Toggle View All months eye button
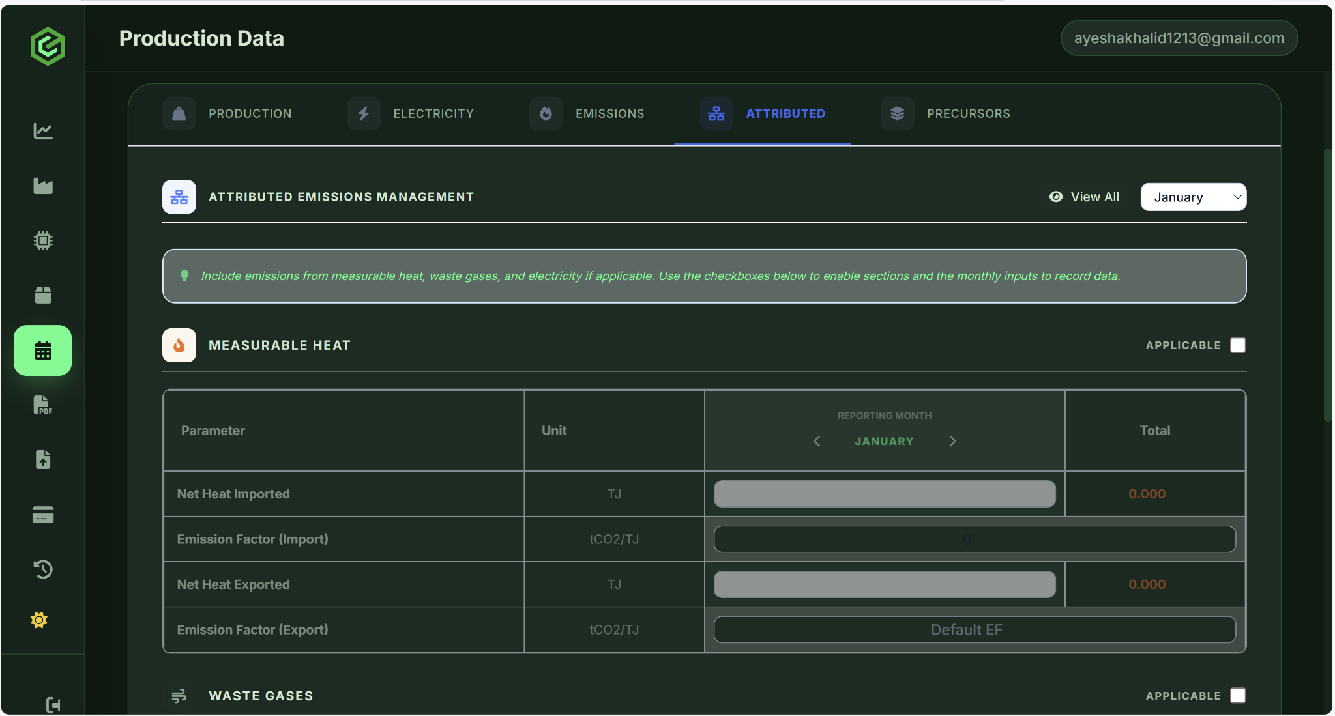Image resolution: width=1335 pixels, height=716 pixels. [x=1083, y=197]
